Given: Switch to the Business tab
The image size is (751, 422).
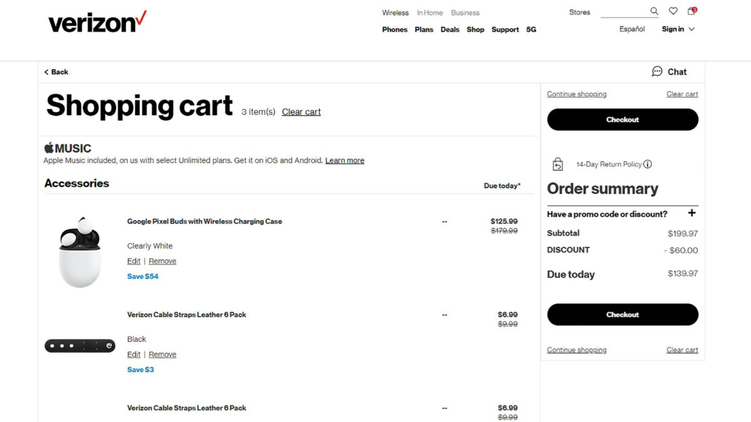Looking at the screenshot, I should click(465, 13).
